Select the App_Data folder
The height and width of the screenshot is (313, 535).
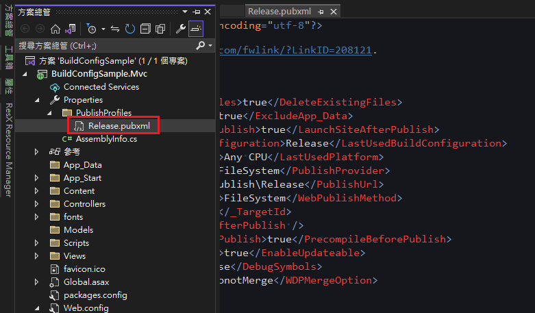(83, 165)
